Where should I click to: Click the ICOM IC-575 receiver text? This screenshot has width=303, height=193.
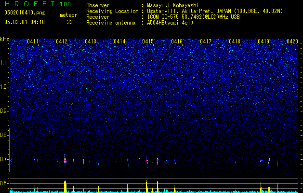tap(193, 17)
